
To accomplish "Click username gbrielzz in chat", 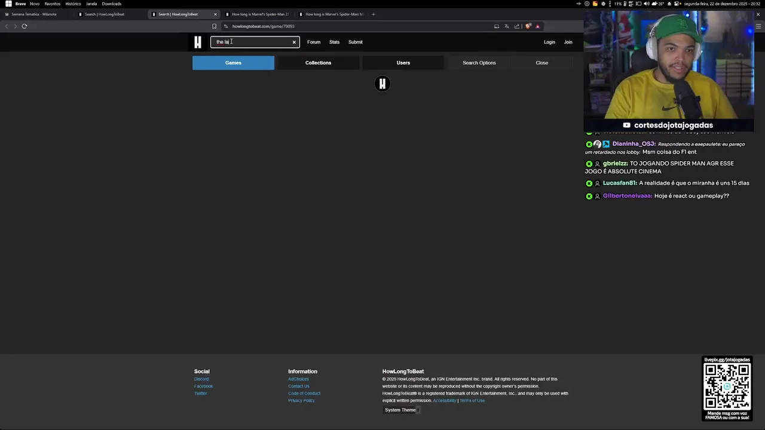I will pos(615,164).
